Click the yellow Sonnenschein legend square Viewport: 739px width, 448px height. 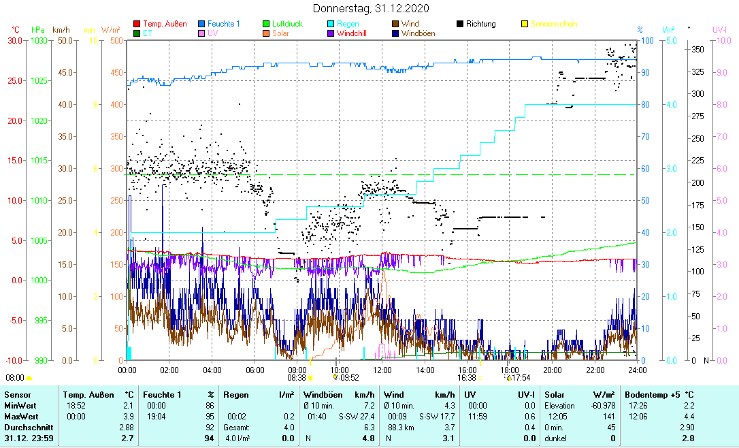click(525, 24)
